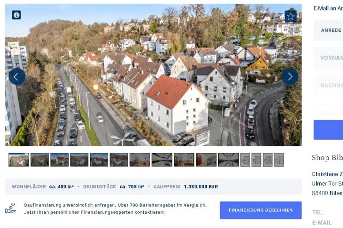Save listing with star favorite icon
Screen dimensions: 343x228
[291, 17]
